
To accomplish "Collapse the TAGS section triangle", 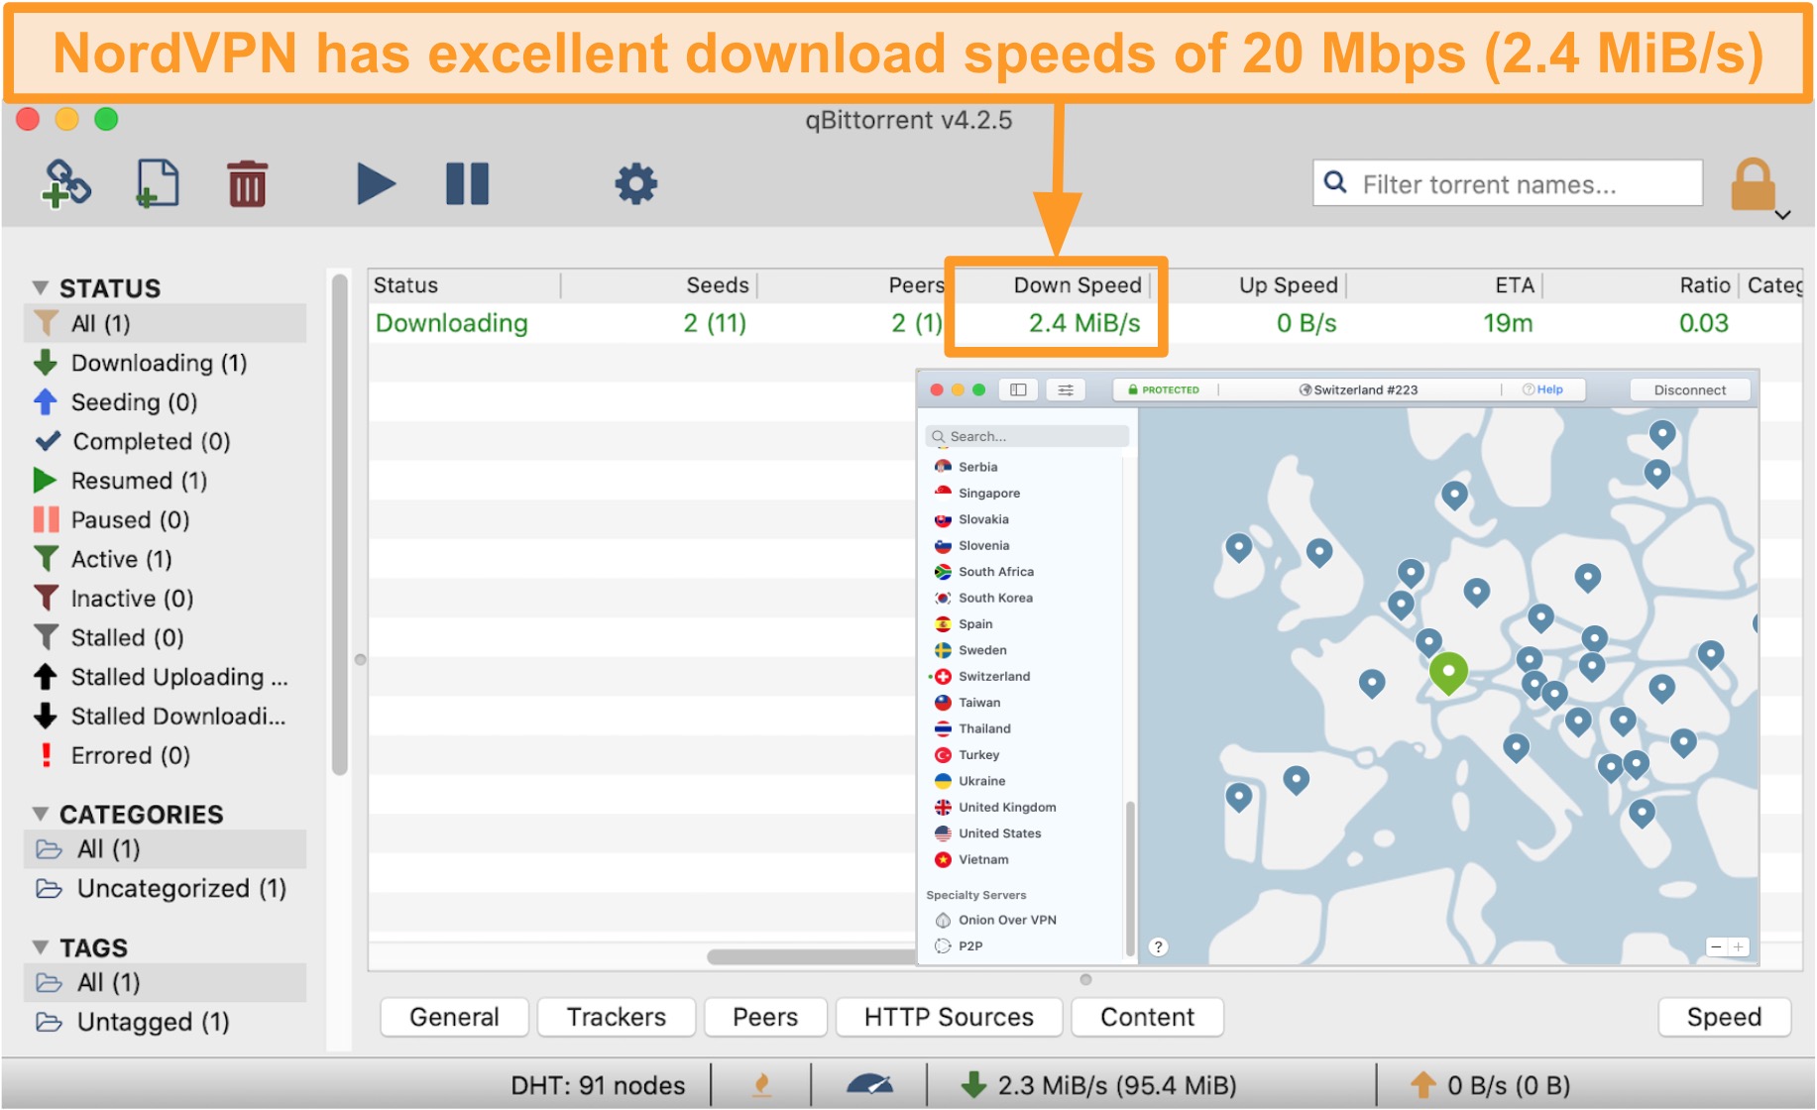I will click(41, 947).
